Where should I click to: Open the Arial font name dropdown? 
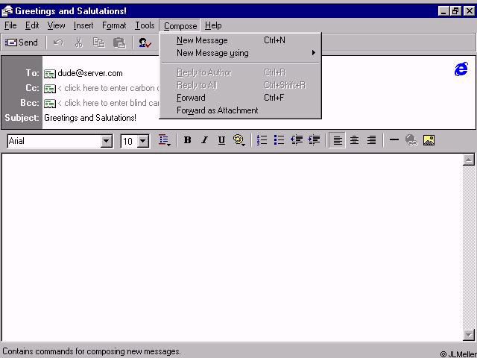pyautogui.click(x=106, y=141)
